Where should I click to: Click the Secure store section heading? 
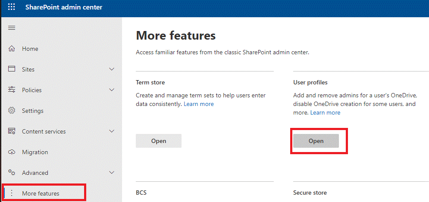click(x=310, y=193)
